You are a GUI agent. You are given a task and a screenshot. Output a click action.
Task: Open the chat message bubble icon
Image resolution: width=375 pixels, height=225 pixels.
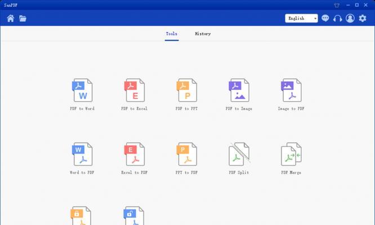click(325, 18)
